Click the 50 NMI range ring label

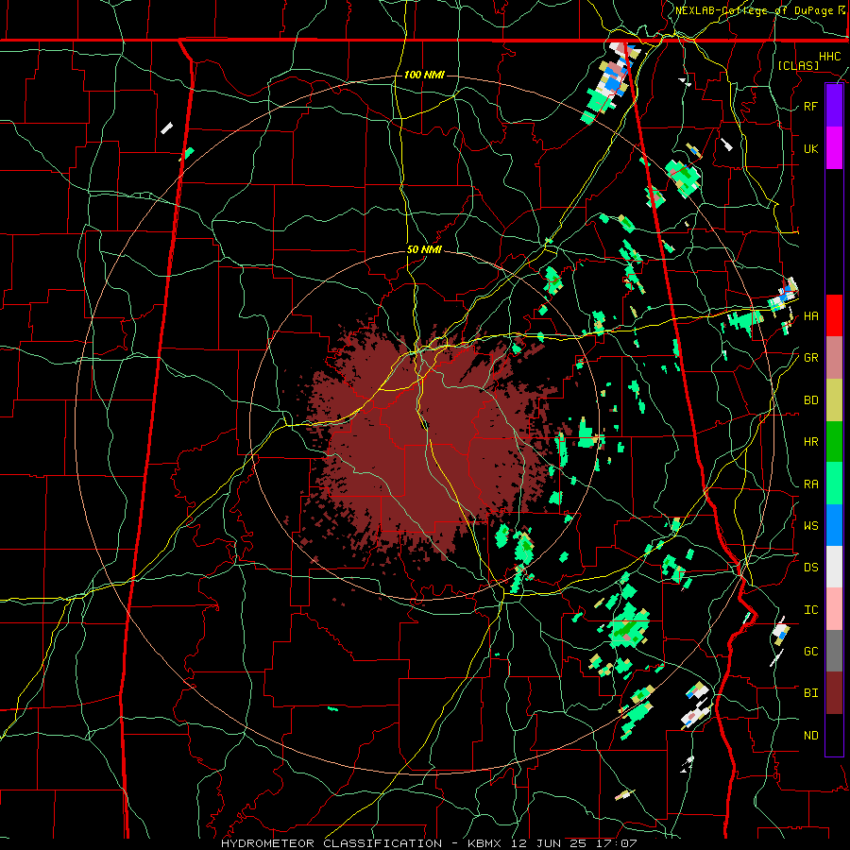(x=424, y=250)
